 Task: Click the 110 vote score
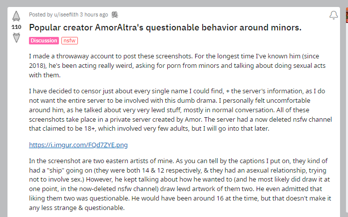pos(16,27)
